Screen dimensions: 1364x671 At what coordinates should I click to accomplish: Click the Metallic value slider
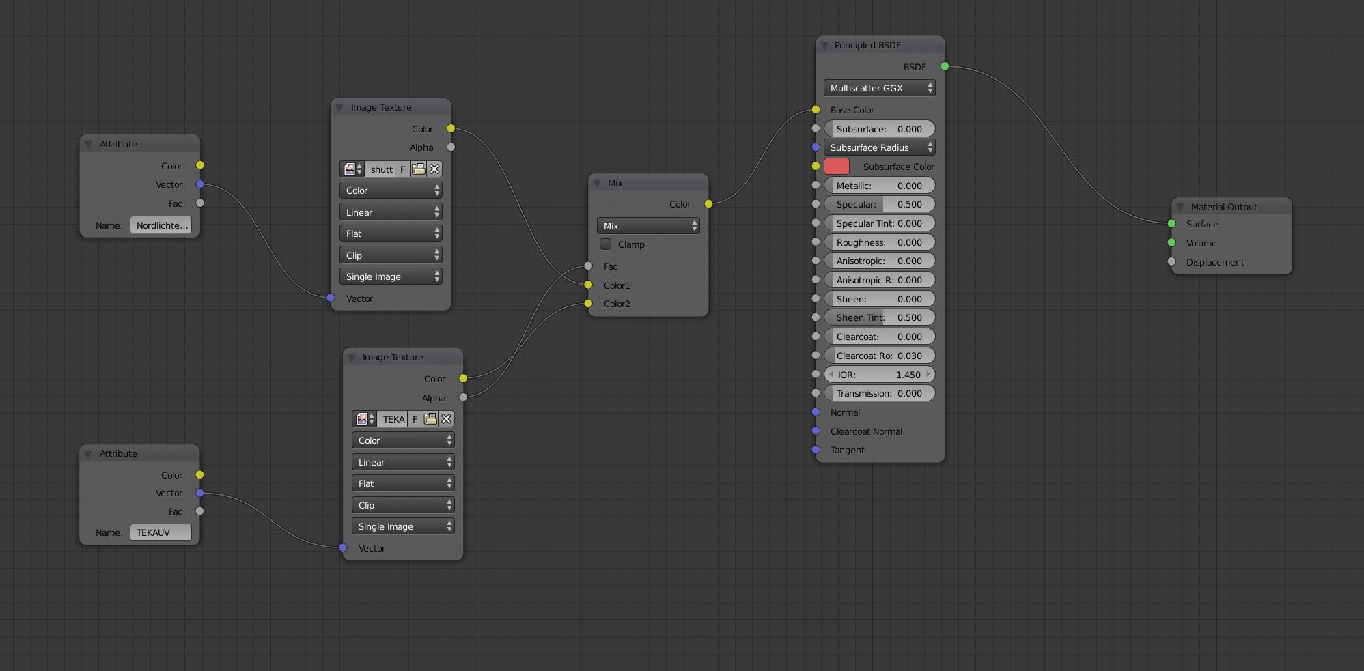click(x=880, y=186)
